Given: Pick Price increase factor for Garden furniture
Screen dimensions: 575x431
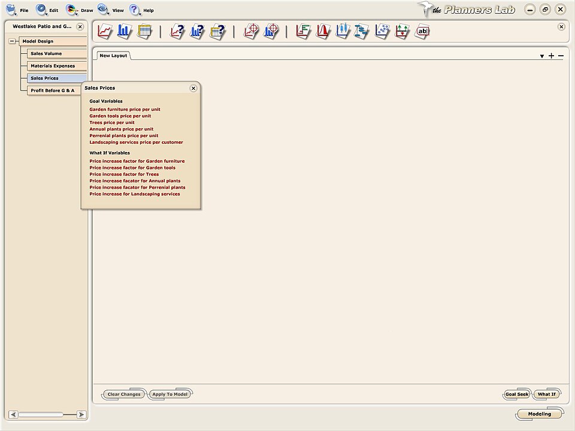Looking at the screenshot, I should coord(137,161).
